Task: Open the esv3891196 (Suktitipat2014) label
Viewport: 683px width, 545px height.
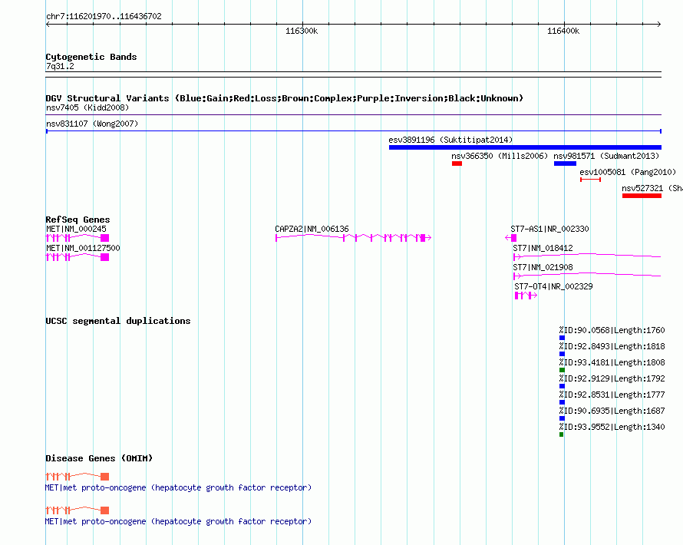Action: pos(450,140)
